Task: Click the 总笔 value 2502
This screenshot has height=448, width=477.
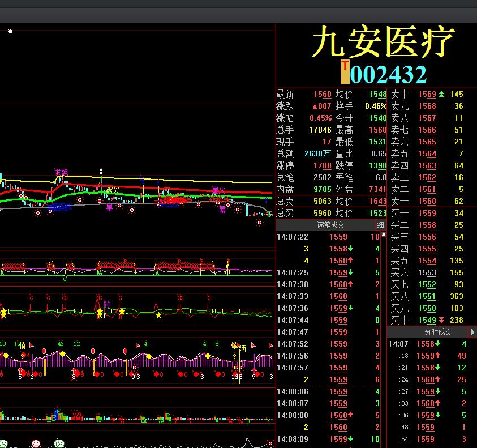Action: (x=323, y=177)
